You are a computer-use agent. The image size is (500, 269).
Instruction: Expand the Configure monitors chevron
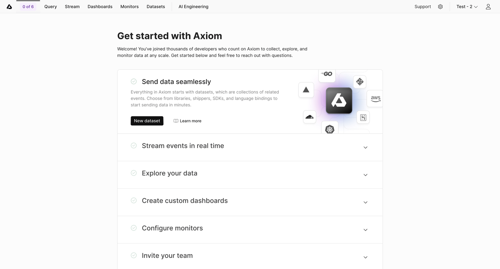pos(365,230)
